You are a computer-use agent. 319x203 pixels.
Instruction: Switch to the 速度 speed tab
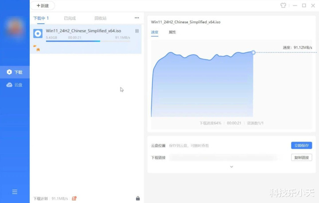[155, 32]
